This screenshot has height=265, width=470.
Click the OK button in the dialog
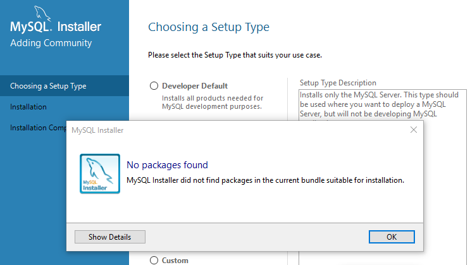(391, 237)
